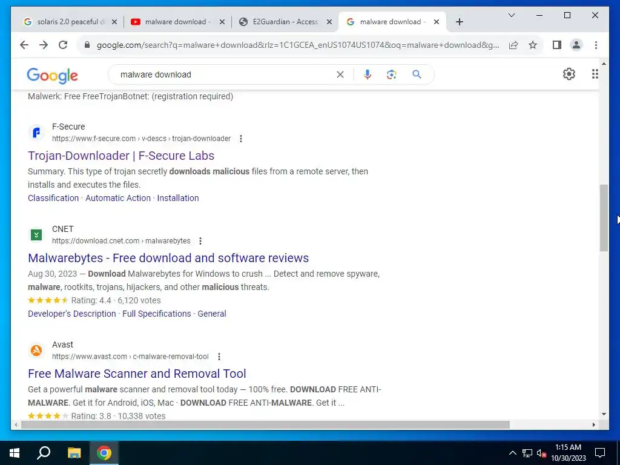Switch to the E2Guardian Access tab

coord(285,22)
